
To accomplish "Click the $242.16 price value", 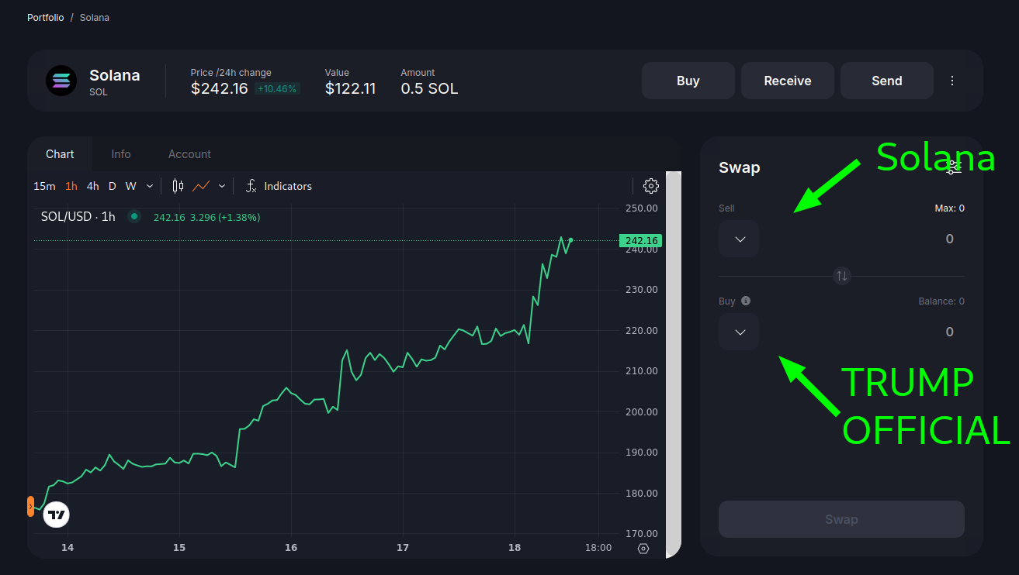I will click(220, 88).
